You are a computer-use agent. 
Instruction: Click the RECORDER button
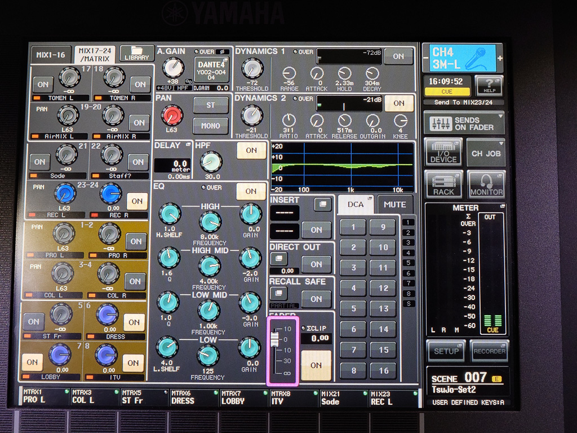coord(489,351)
